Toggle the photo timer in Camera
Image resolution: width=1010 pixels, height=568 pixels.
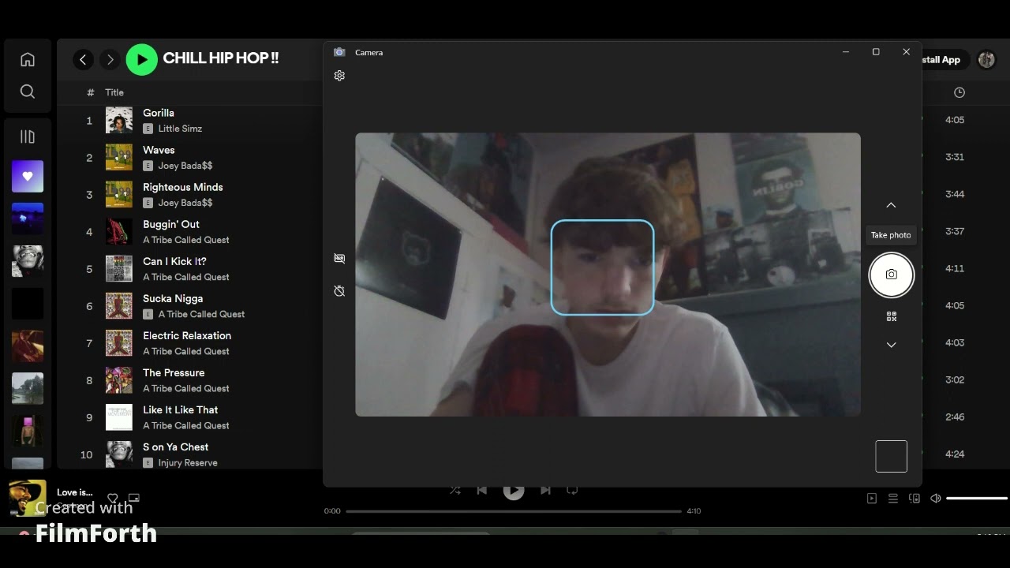(x=339, y=291)
